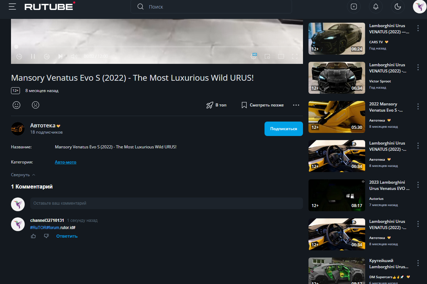Open the hamburger side menu

pos(12,7)
